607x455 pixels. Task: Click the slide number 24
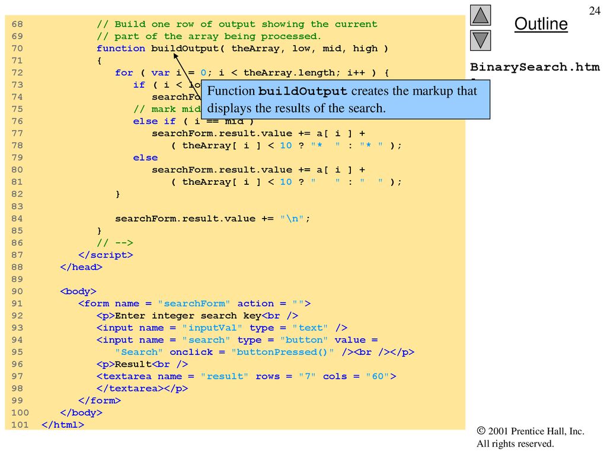pos(595,11)
